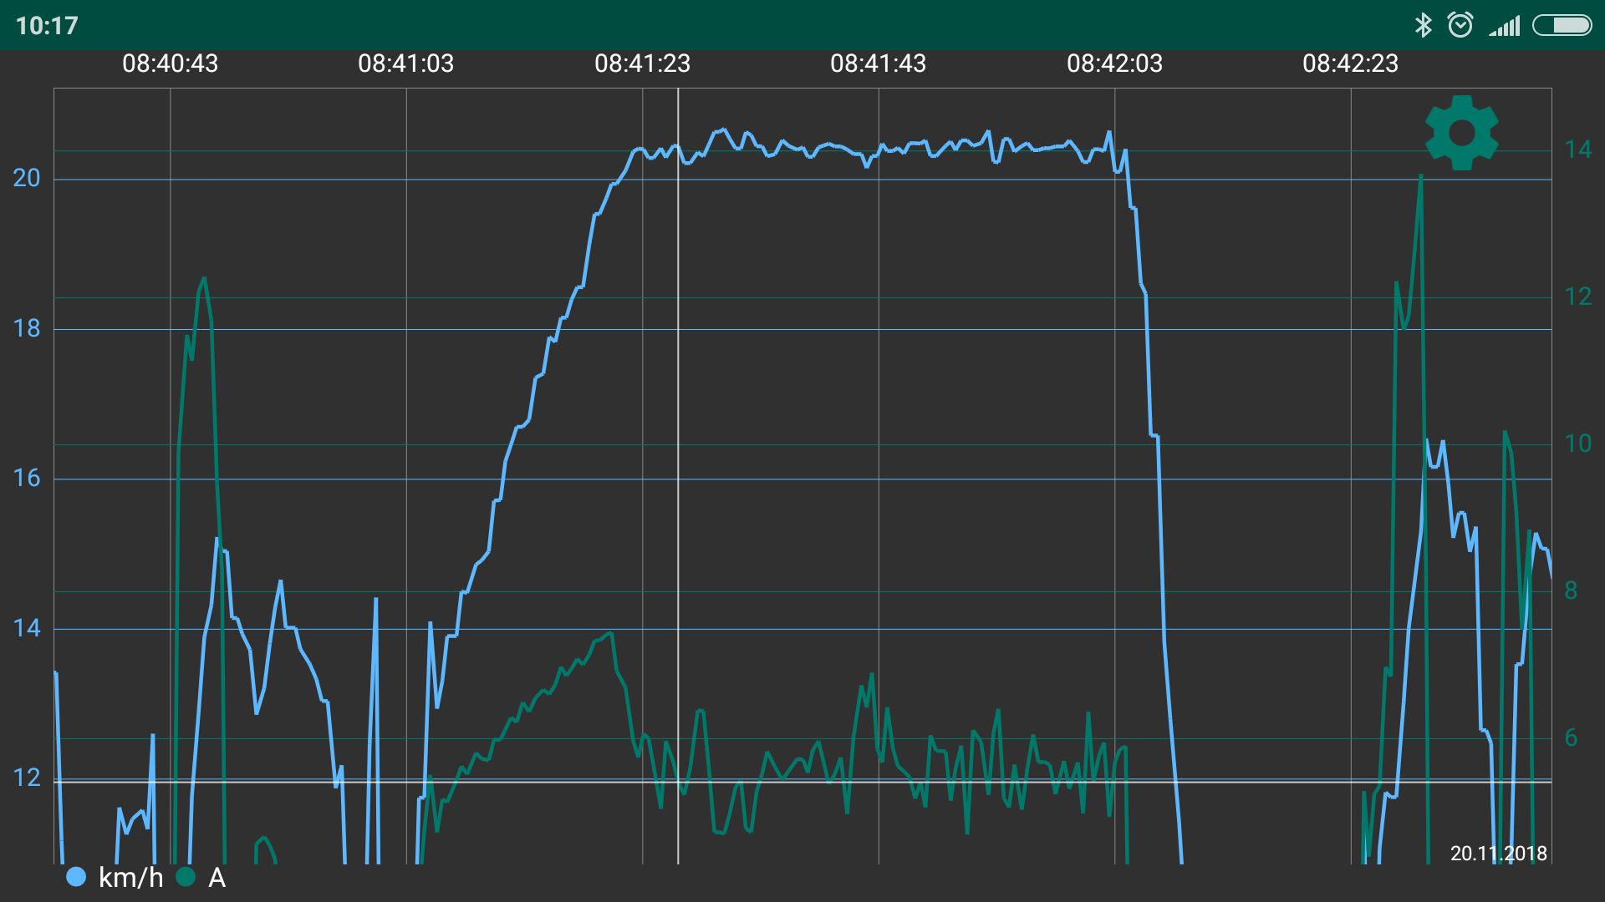Tap the white vertical cursor line on chart

(x=678, y=476)
